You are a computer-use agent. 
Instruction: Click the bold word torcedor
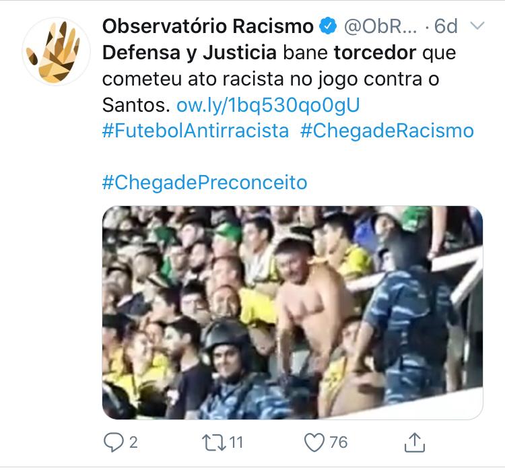tap(375, 53)
